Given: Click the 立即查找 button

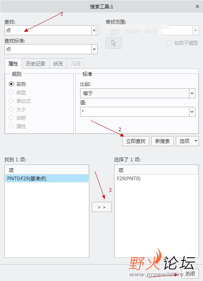Looking at the screenshot, I should pos(136,141).
